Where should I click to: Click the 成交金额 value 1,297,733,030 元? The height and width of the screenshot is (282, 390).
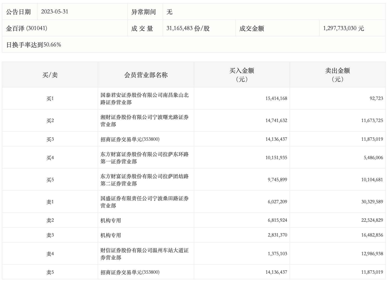coord(343,28)
